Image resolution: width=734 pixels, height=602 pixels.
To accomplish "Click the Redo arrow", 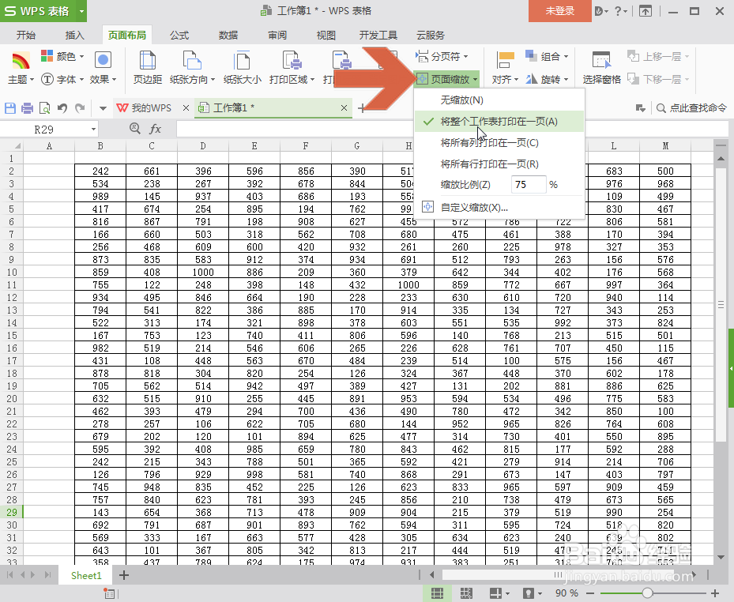I will pyautogui.click(x=80, y=108).
